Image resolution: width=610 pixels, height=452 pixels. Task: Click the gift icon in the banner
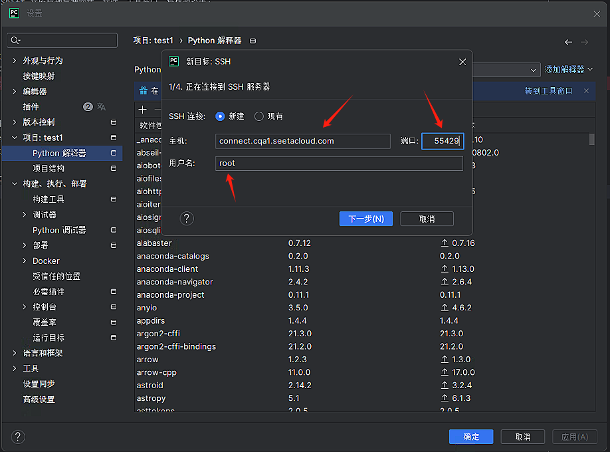(144, 90)
